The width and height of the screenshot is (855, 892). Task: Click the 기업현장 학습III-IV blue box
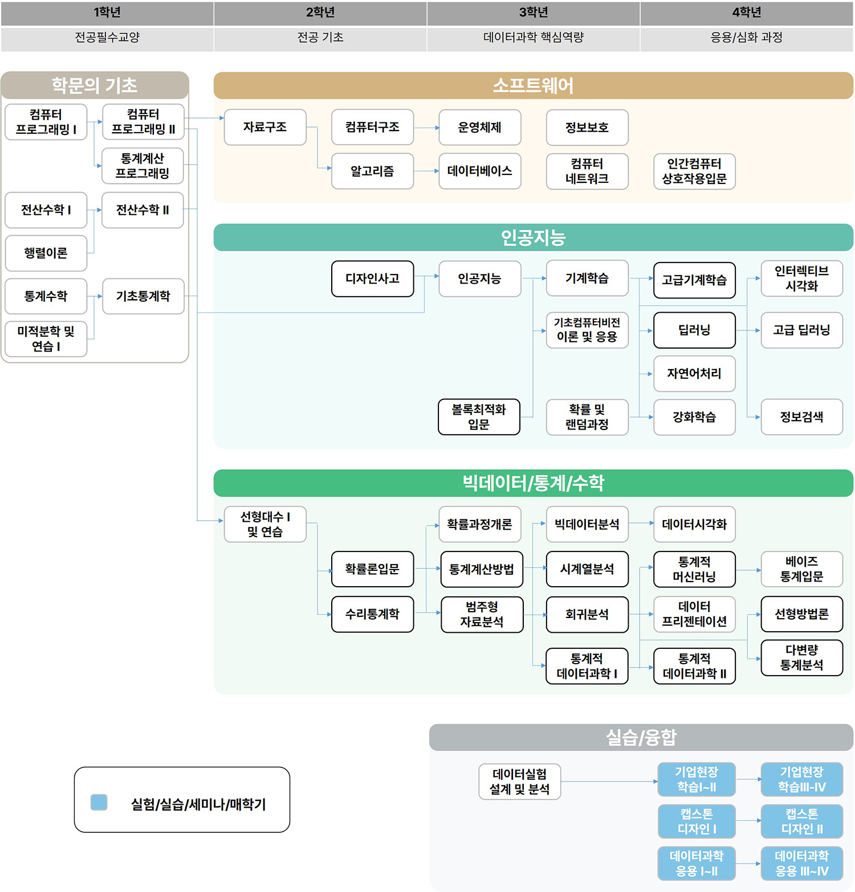(x=802, y=779)
